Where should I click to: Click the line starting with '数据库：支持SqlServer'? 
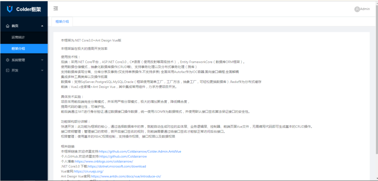[x=161, y=82]
